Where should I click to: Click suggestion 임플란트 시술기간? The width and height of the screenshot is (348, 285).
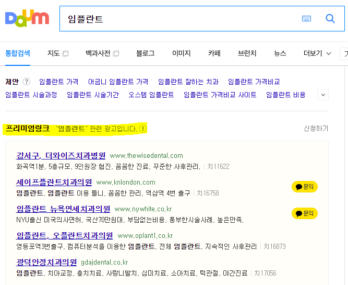(x=93, y=95)
